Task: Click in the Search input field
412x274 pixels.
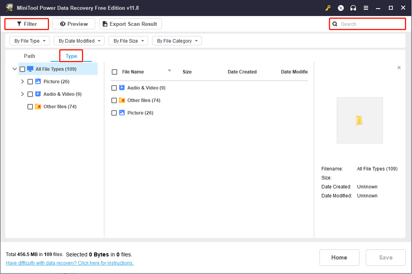Action: (367, 24)
